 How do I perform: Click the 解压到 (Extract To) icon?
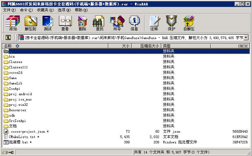tap(31, 23)
